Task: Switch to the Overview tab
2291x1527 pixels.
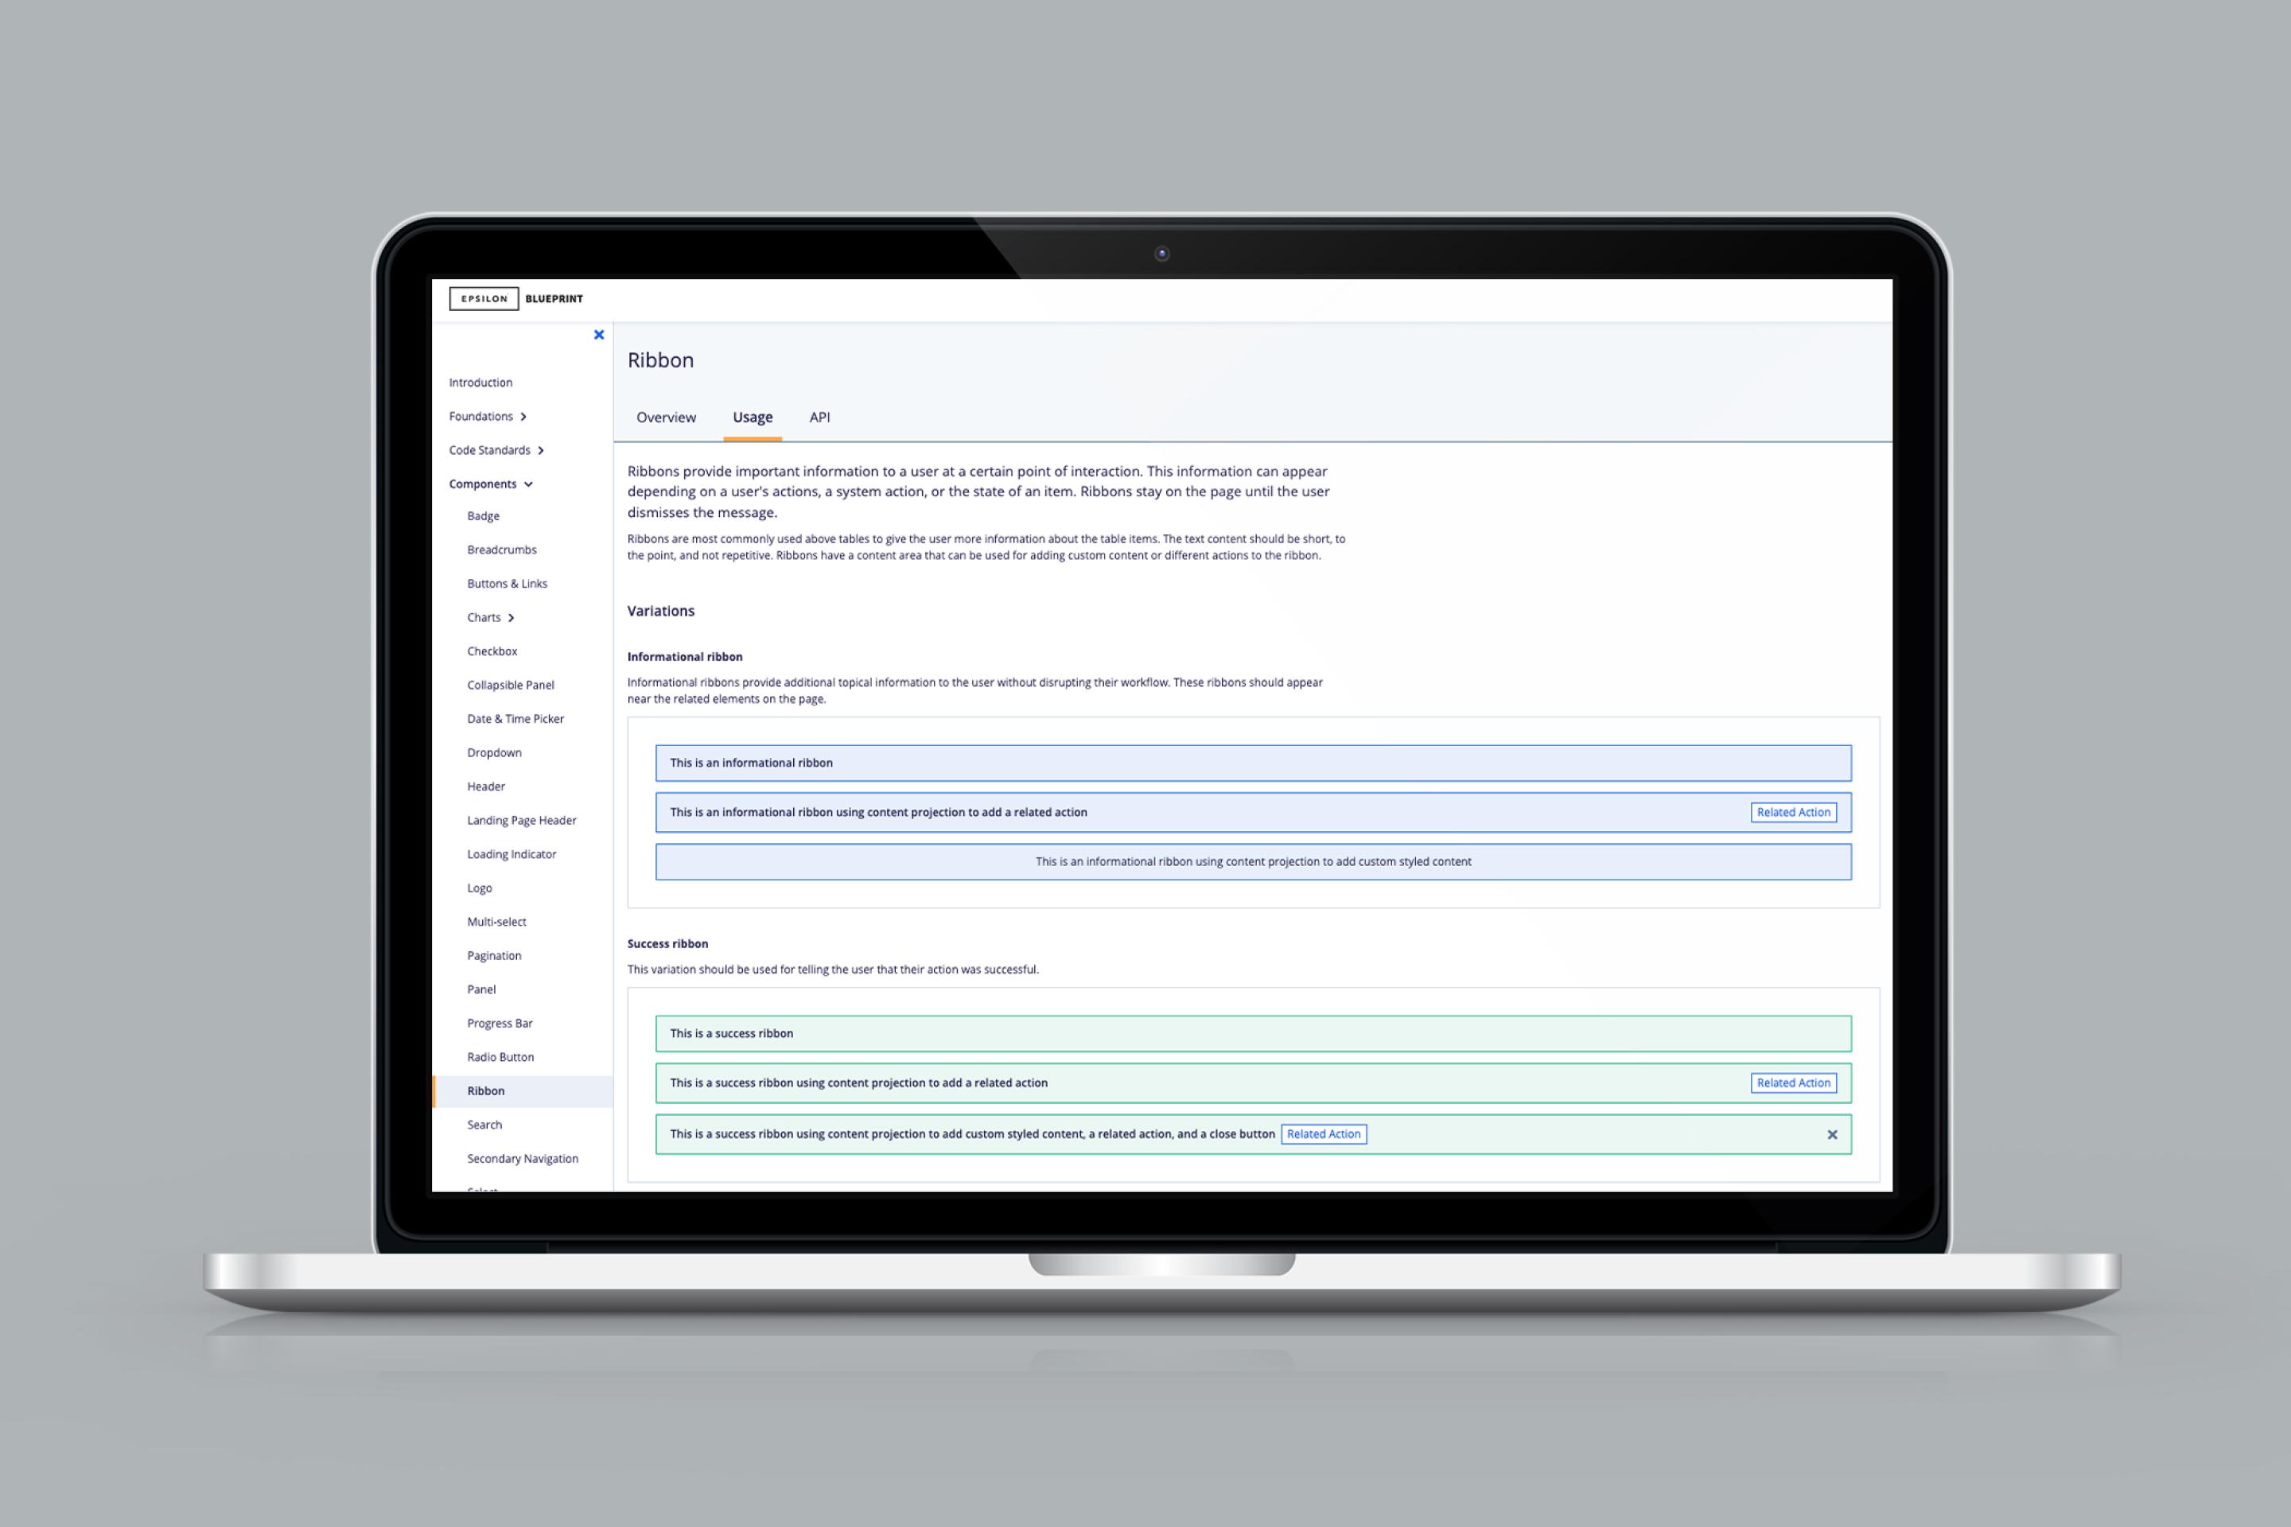Action: tap(665, 416)
